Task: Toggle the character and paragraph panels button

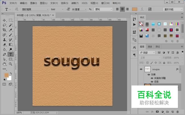Action: [x=150, y=9]
